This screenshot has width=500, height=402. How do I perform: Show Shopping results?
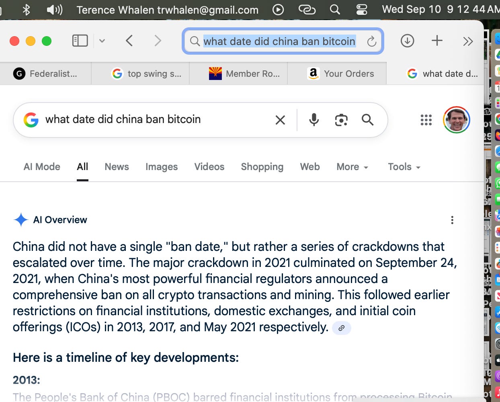pyautogui.click(x=262, y=167)
